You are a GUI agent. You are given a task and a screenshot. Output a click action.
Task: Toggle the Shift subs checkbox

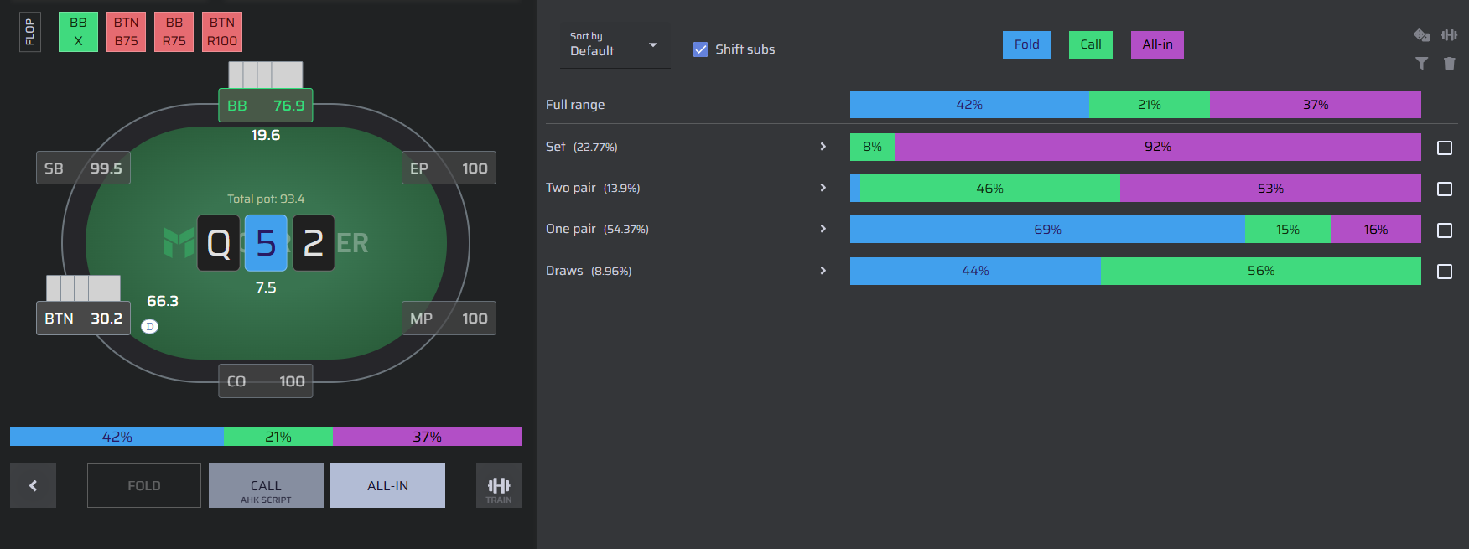(701, 49)
